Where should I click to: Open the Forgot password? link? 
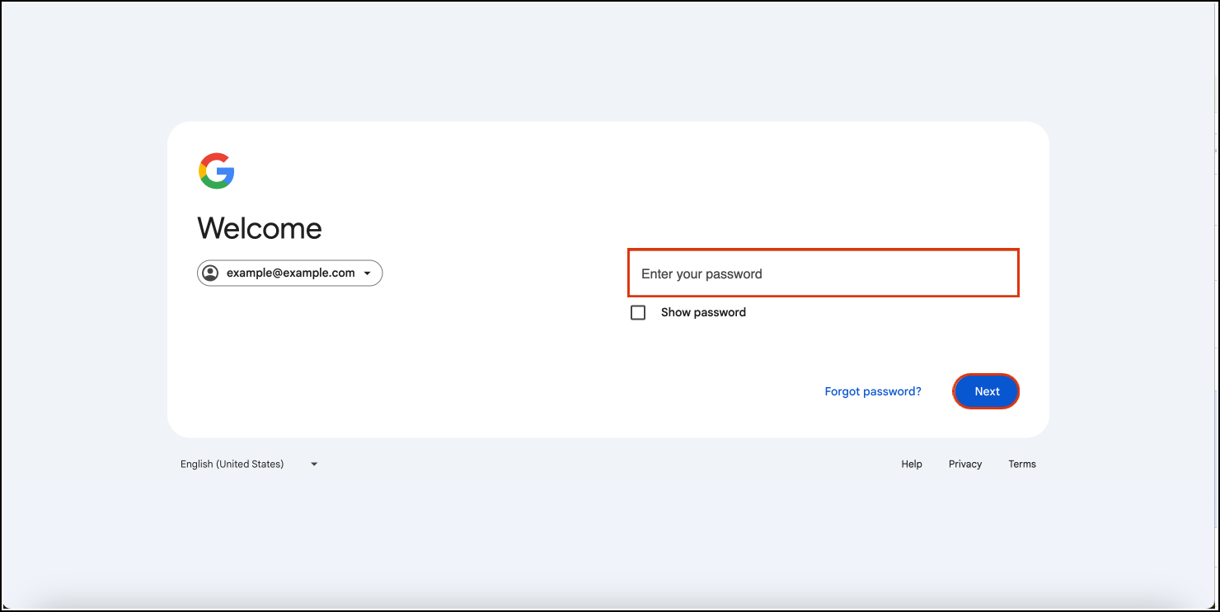coord(873,391)
